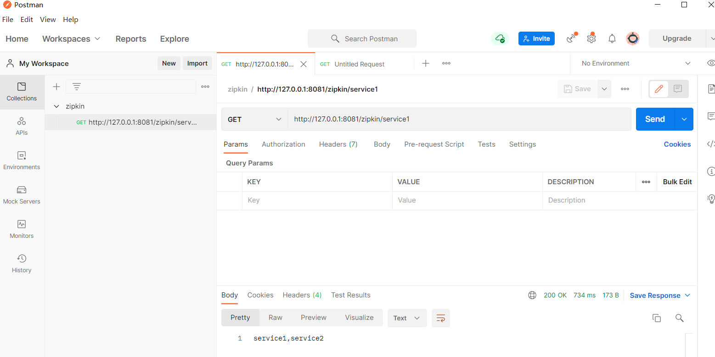The image size is (715, 357).
Task: Open the No Environment dropdown
Action: click(636, 63)
